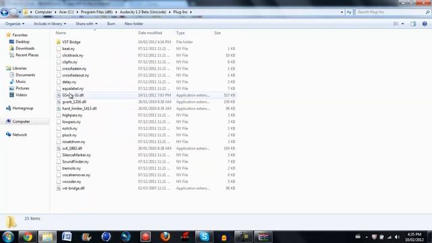Click Program Files (x86) in the breadcrumb
Screen dimensions: 432x243
click(x=97, y=12)
